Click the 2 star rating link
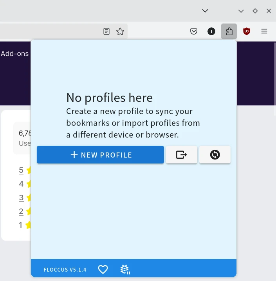Image resolution: width=276 pixels, height=281 pixels. point(21,212)
